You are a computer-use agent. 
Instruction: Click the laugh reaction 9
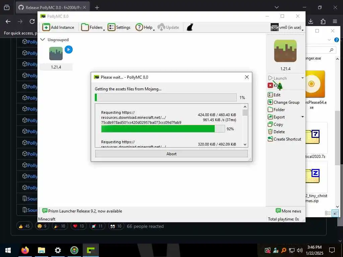(x=42, y=226)
